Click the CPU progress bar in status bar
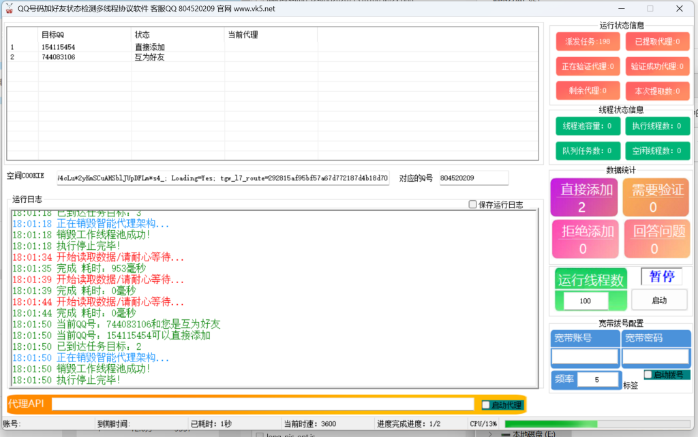Screen dimensions: 698x437 click(597, 424)
